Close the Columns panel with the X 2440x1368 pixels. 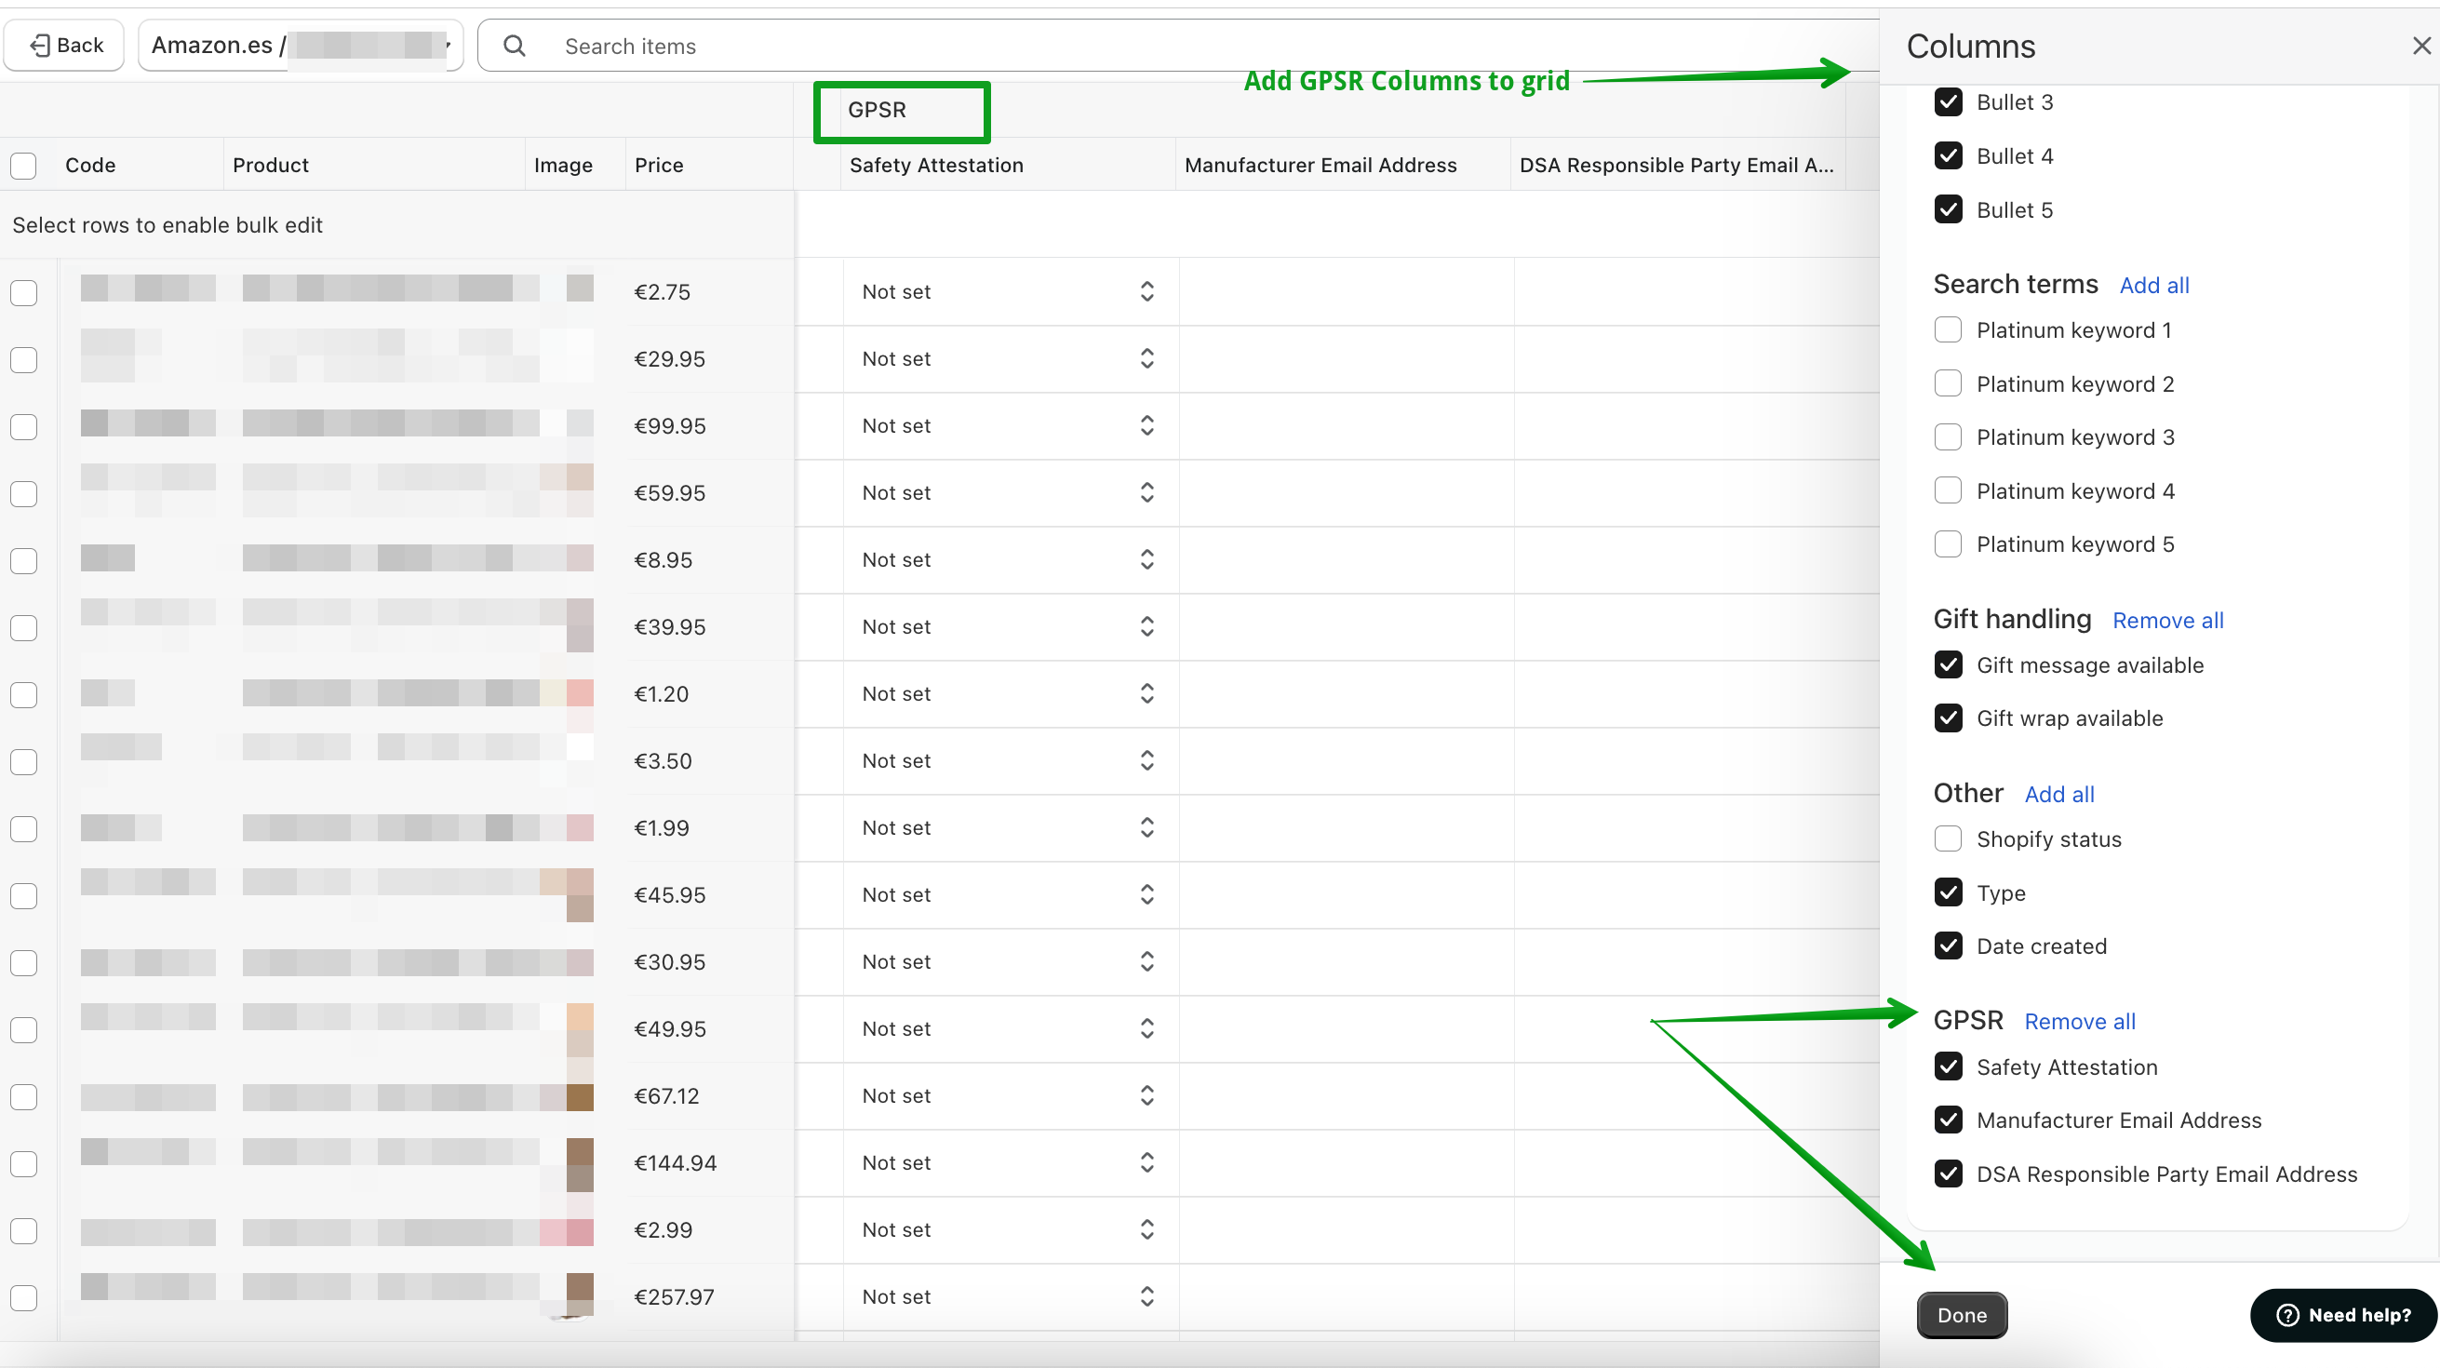click(x=2421, y=46)
